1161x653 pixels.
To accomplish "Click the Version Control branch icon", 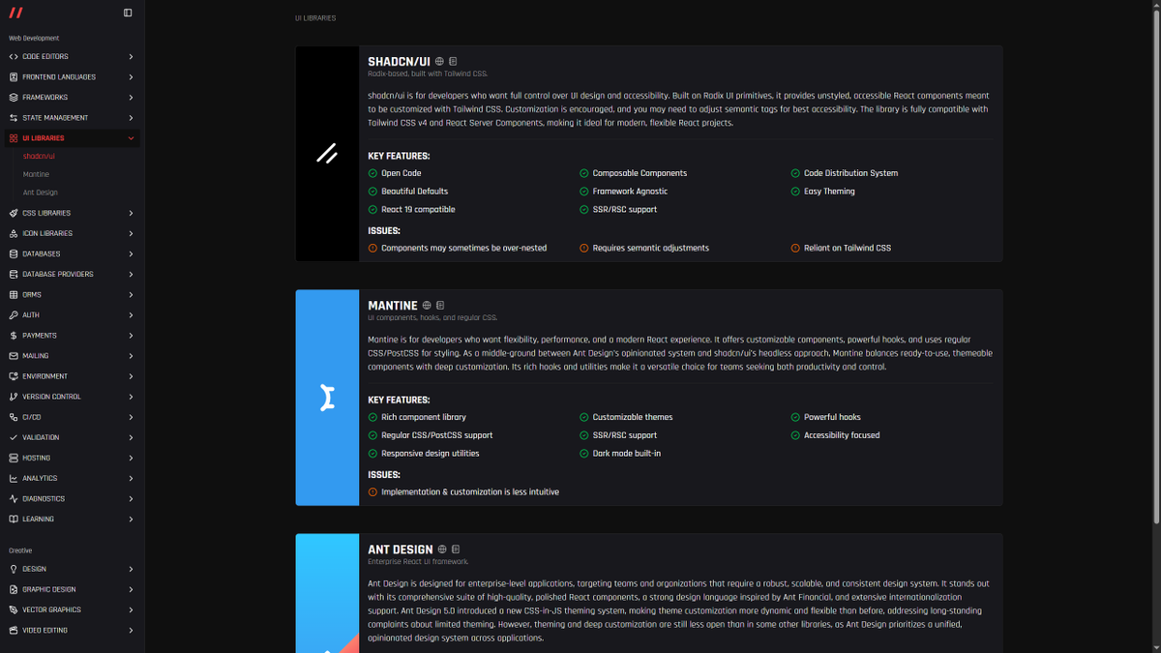I will [14, 397].
